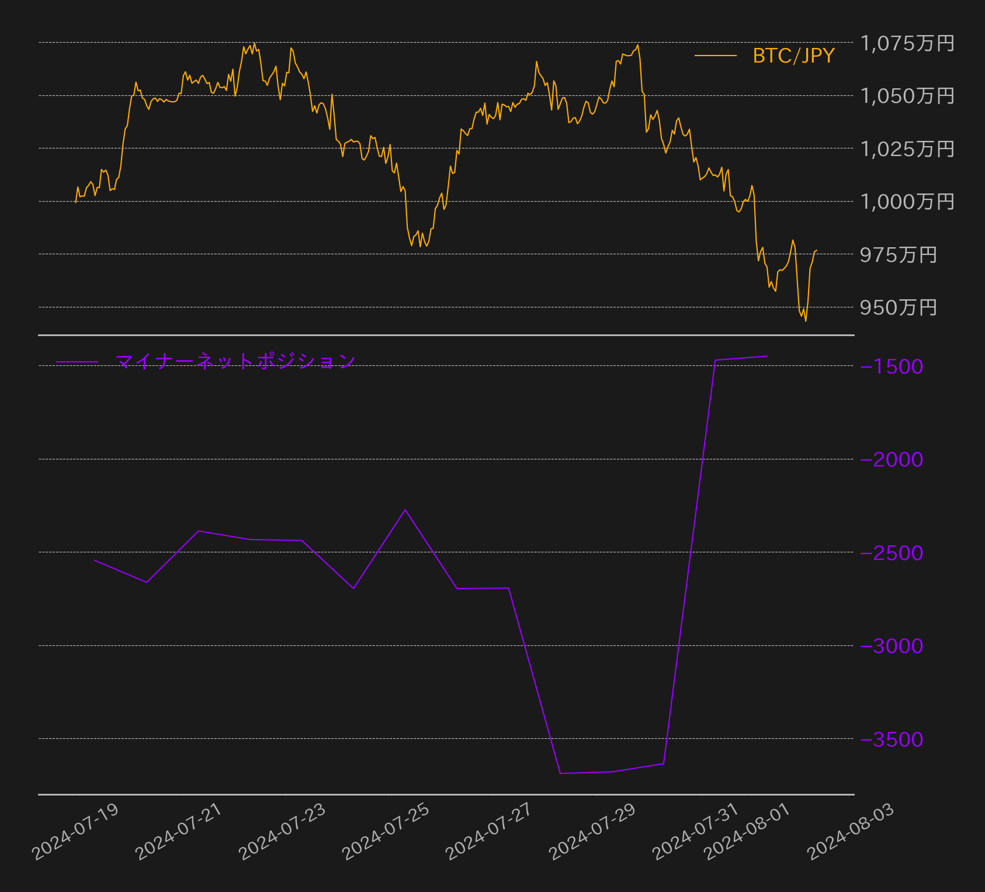Screen dimensions: 985x892
Task: Click the −3000 position axis label
Action: pyautogui.click(x=892, y=646)
